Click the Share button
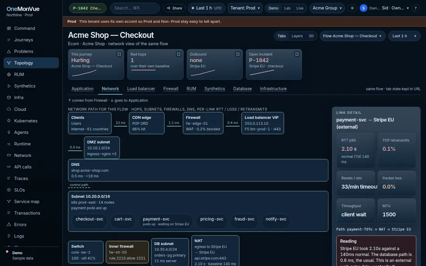The height and width of the screenshot is (266, 426). [174, 8]
